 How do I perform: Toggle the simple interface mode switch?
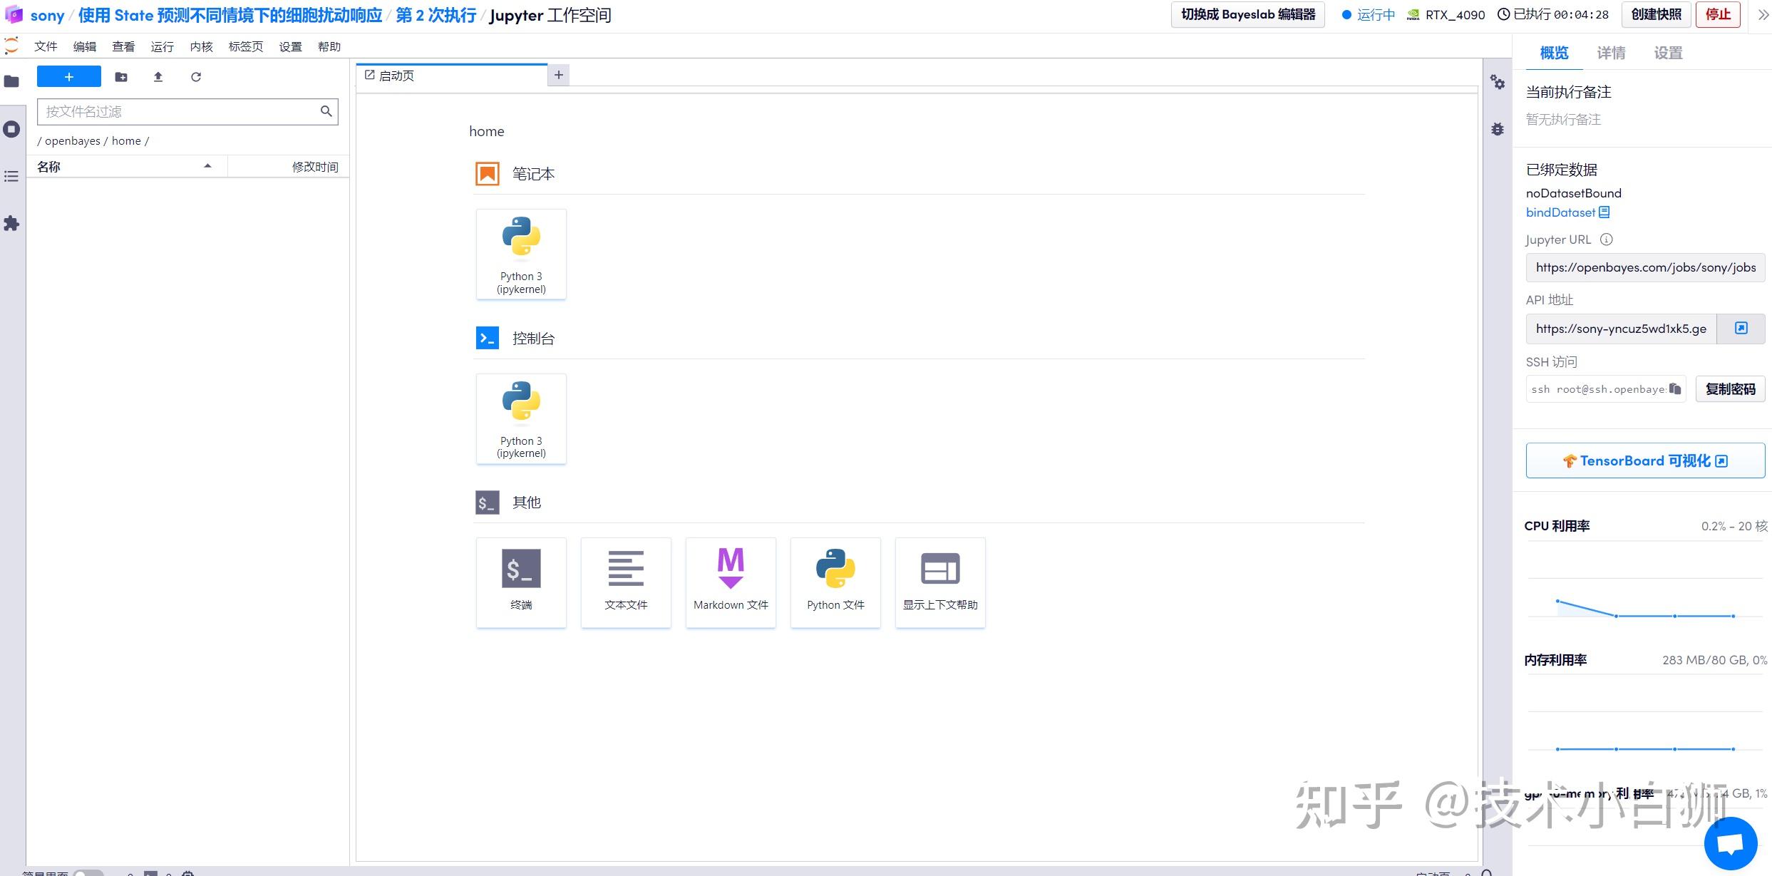coord(88,872)
